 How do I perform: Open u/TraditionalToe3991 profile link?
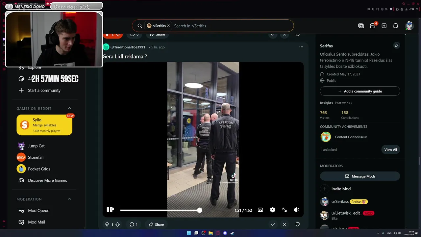click(x=128, y=47)
